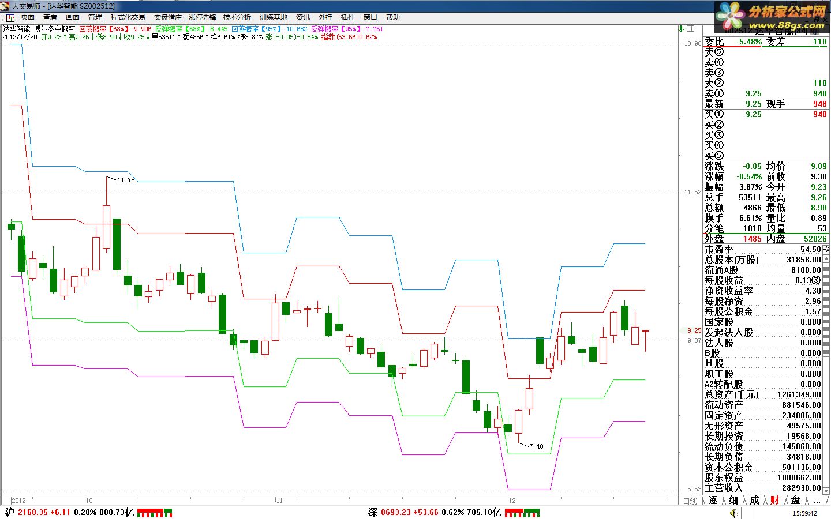
Task: Click the 外盘 1485 value
Action: point(752,239)
